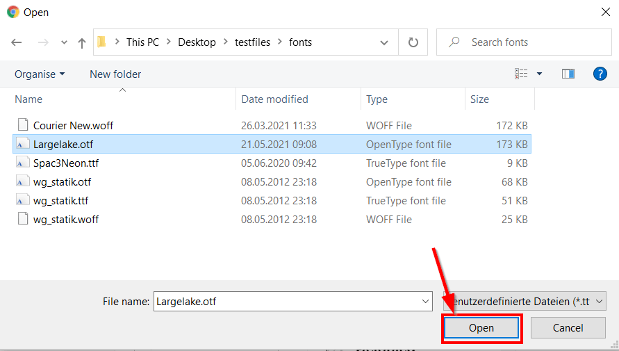Viewport: 619px width, 351px height.
Task: Click the Up one level arrow
Action: (82, 42)
